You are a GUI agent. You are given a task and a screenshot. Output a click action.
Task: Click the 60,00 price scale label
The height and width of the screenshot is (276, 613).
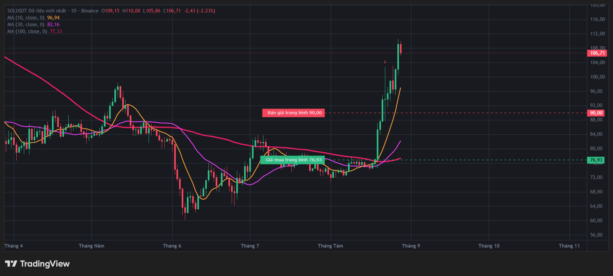596,220
